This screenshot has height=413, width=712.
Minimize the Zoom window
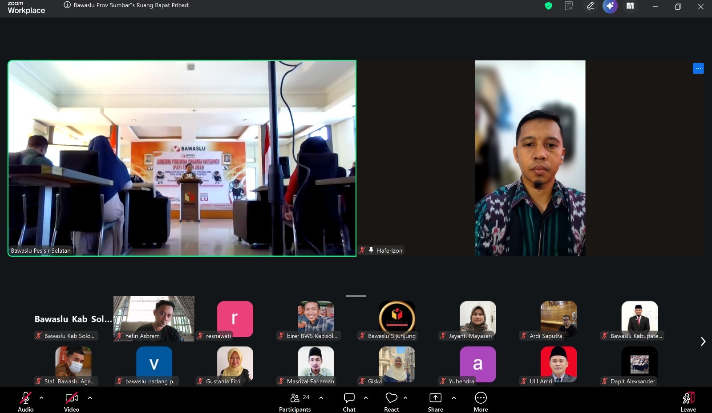655,6
